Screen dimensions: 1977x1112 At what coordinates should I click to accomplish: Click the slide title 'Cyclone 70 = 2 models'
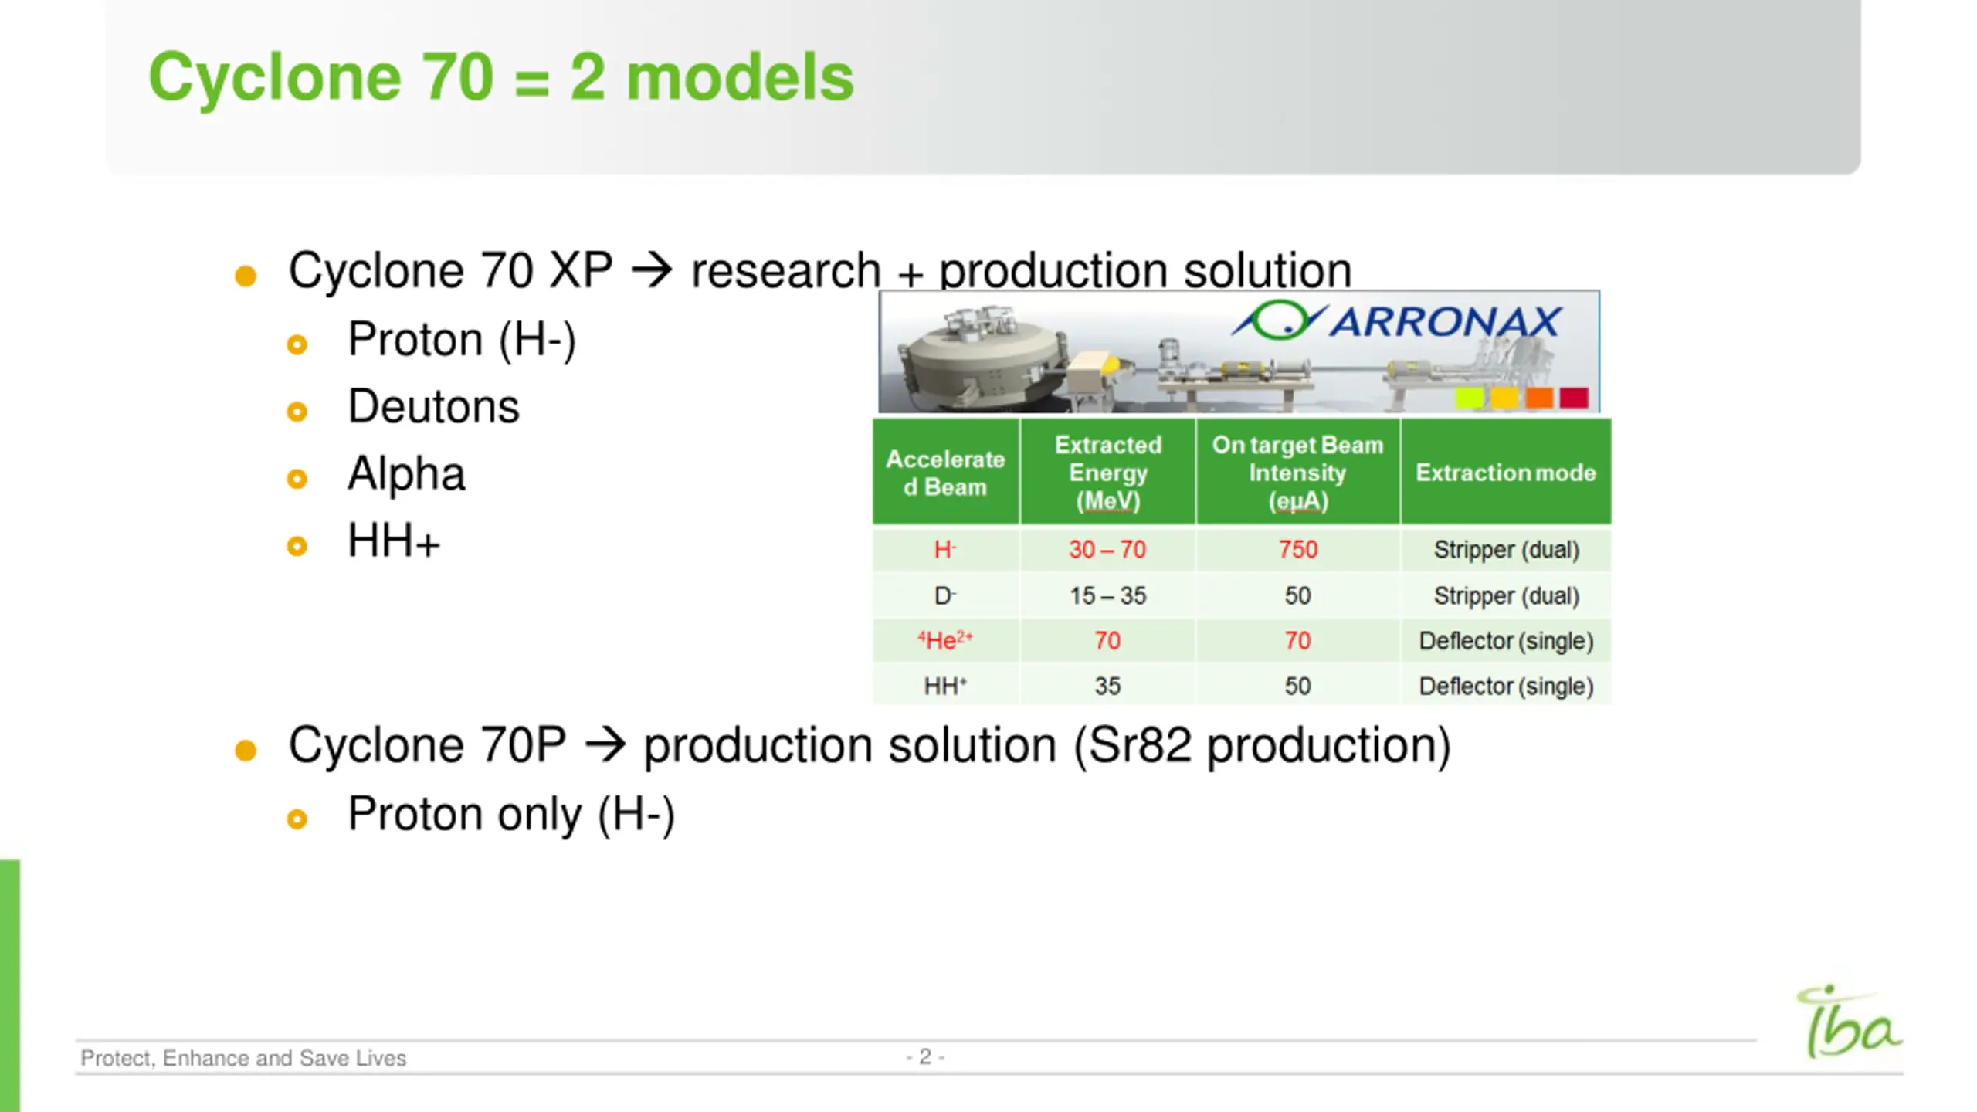pyautogui.click(x=500, y=77)
